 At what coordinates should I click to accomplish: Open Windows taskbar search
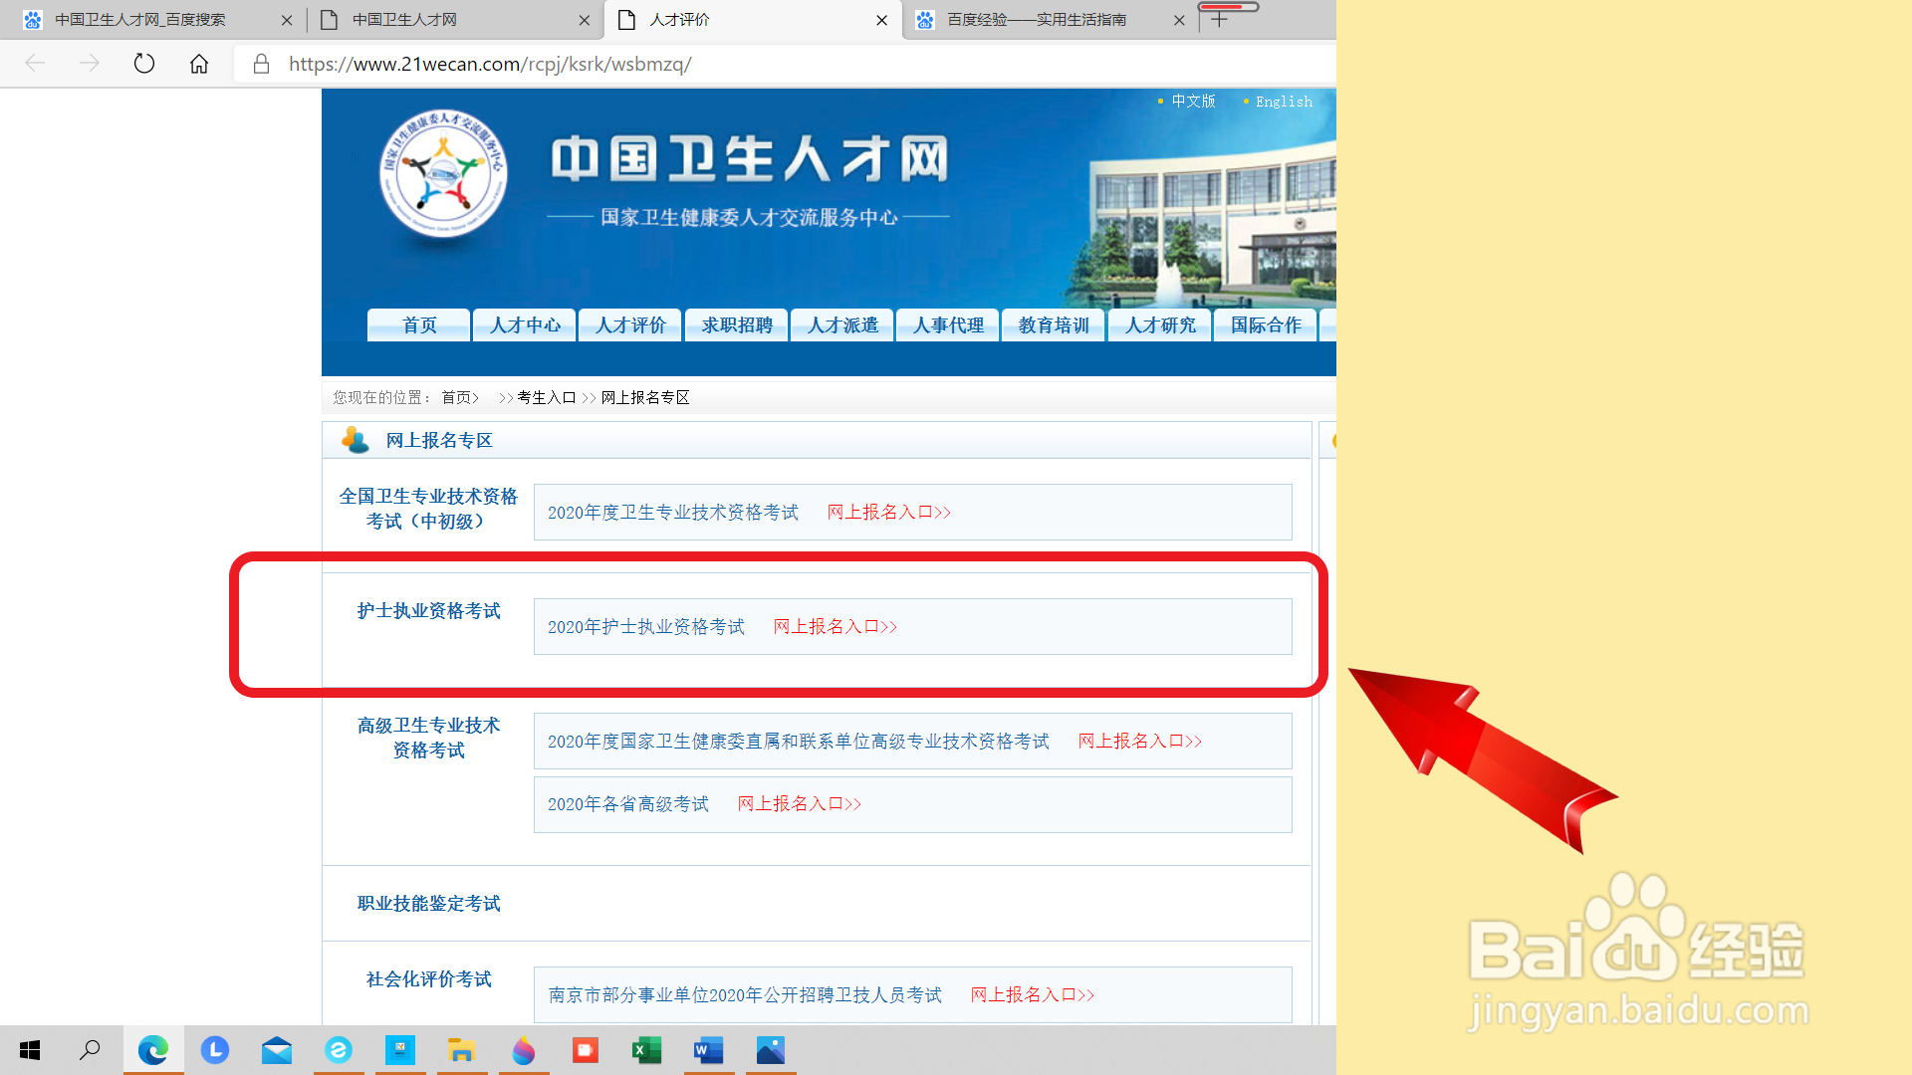[91, 1050]
